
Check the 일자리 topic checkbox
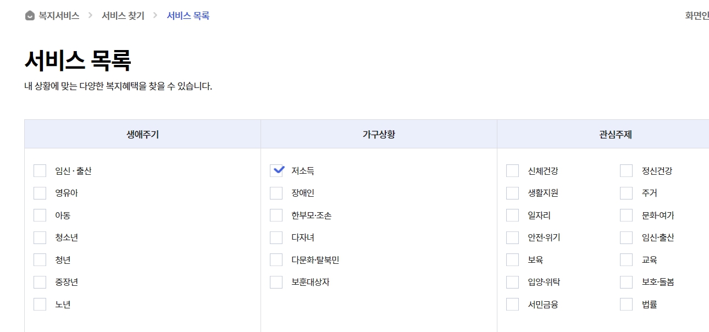point(511,215)
